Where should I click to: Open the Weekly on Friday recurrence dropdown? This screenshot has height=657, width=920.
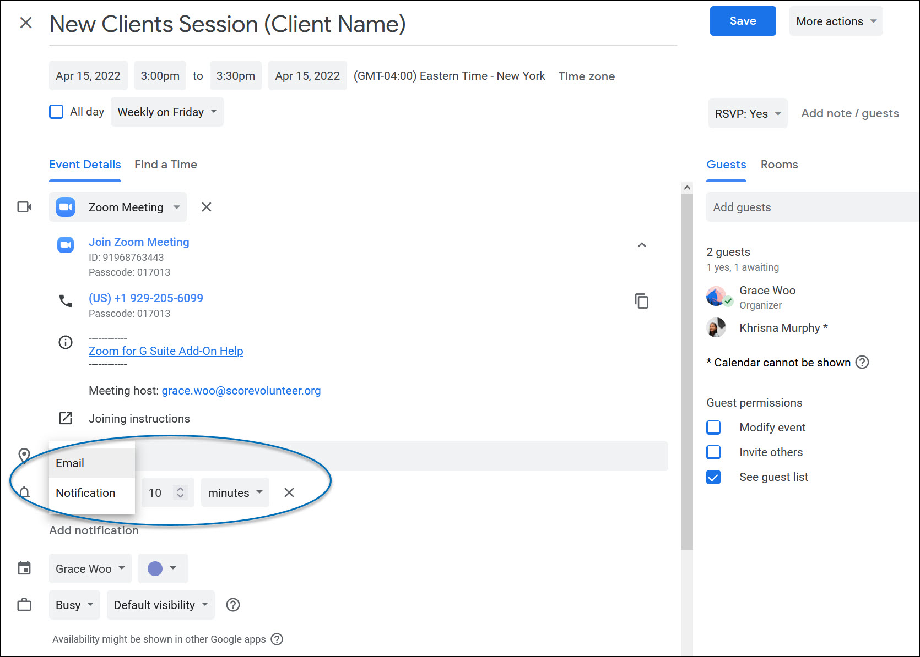pyautogui.click(x=167, y=112)
